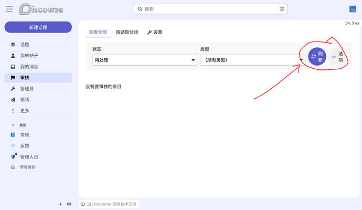Click the 没有要审核的条目 message text
The width and height of the screenshot is (362, 210).
[103, 87]
